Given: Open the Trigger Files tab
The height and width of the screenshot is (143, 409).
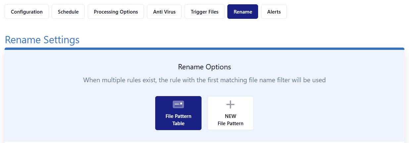Looking at the screenshot, I should (204, 12).
